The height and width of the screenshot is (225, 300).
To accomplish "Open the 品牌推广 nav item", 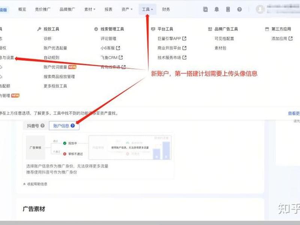I will point(67,9).
